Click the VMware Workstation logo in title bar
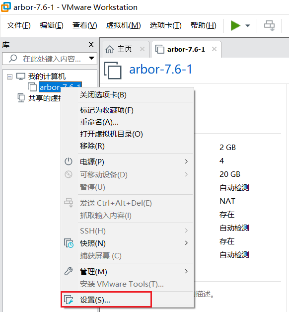 tap(6, 7)
